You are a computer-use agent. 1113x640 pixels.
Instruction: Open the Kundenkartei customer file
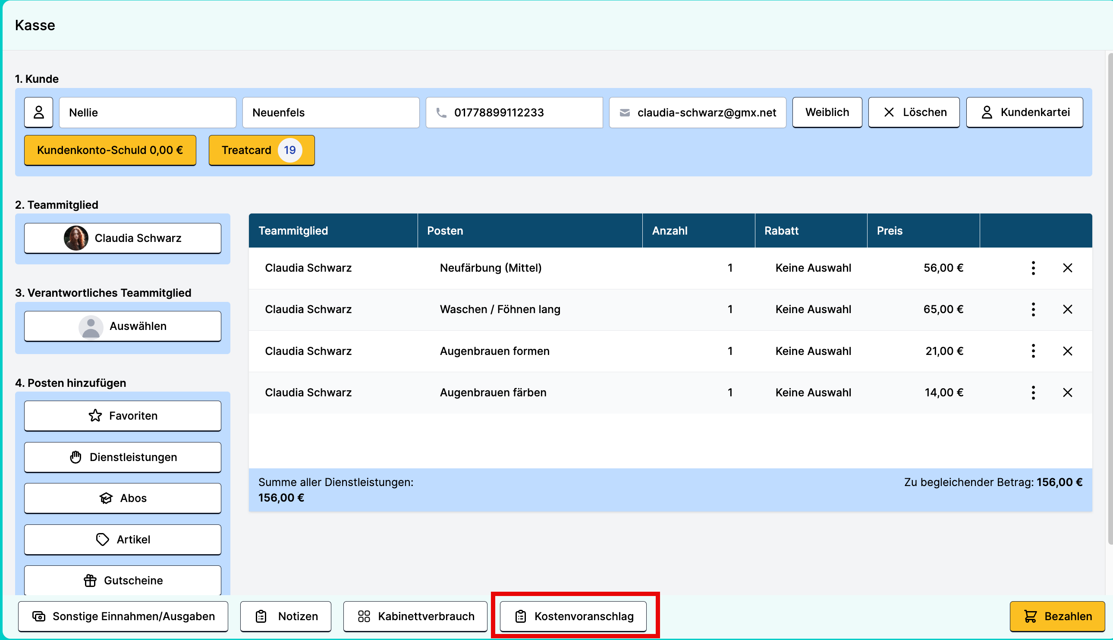click(x=1024, y=113)
